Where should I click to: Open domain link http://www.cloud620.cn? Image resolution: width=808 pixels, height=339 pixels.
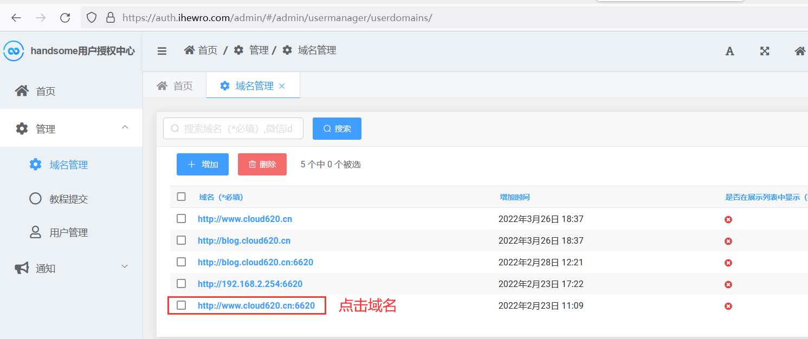pos(245,219)
